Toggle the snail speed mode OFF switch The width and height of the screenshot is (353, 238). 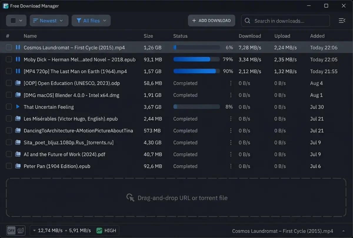(x=16, y=230)
